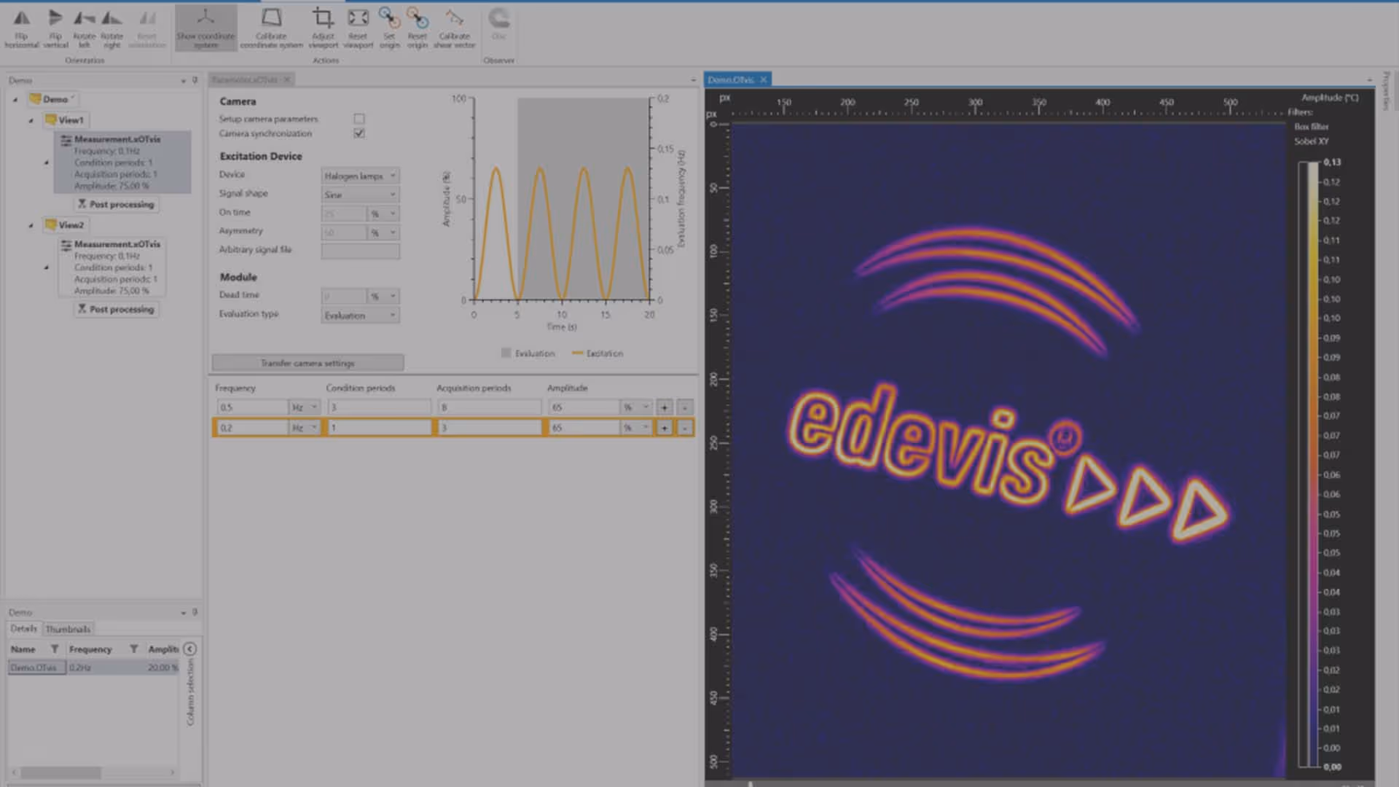Click the Excitation legend entry
Image resolution: width=1399 pixels, height=787 pixels.
(597, 353)
